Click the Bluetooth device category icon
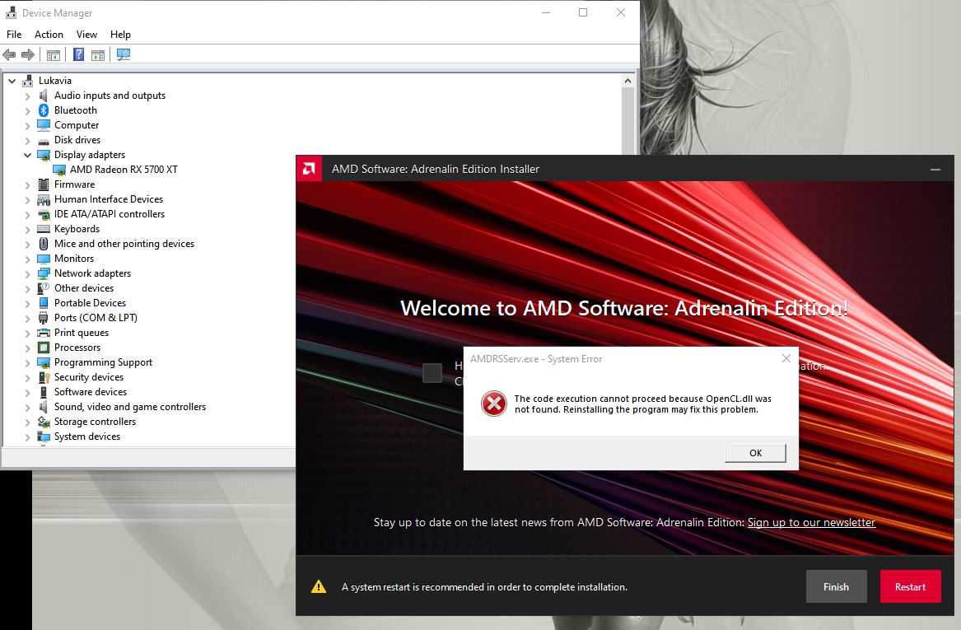The image size is (961, 630). click(44, 110)
